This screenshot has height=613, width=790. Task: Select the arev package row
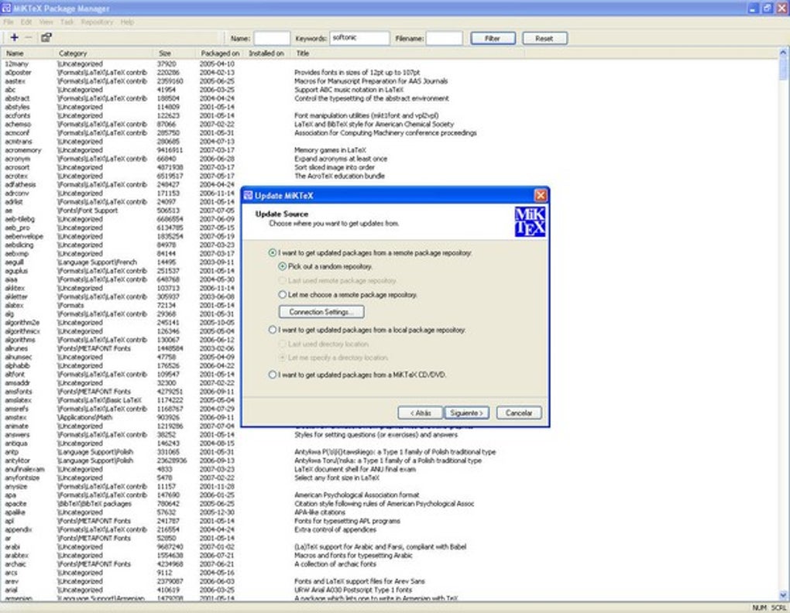click(390, 581)
